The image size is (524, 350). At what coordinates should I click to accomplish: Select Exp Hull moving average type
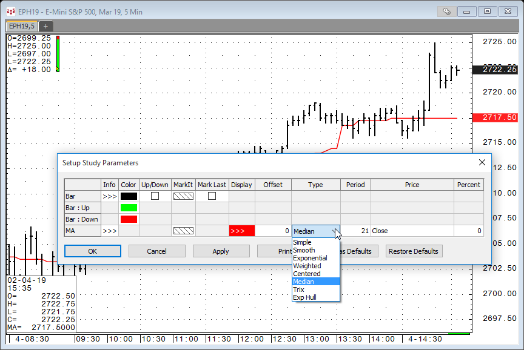(306, 297)
